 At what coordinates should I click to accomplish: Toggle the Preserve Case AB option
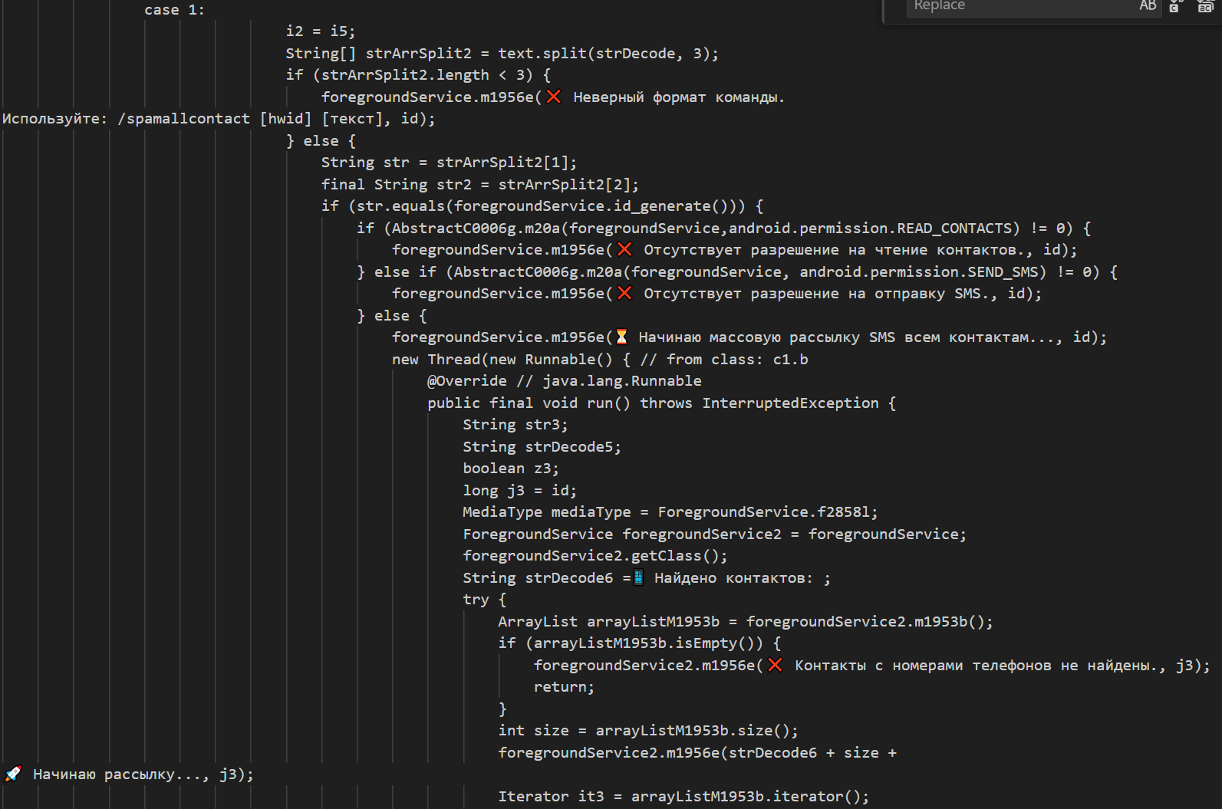pos(1148,6)
